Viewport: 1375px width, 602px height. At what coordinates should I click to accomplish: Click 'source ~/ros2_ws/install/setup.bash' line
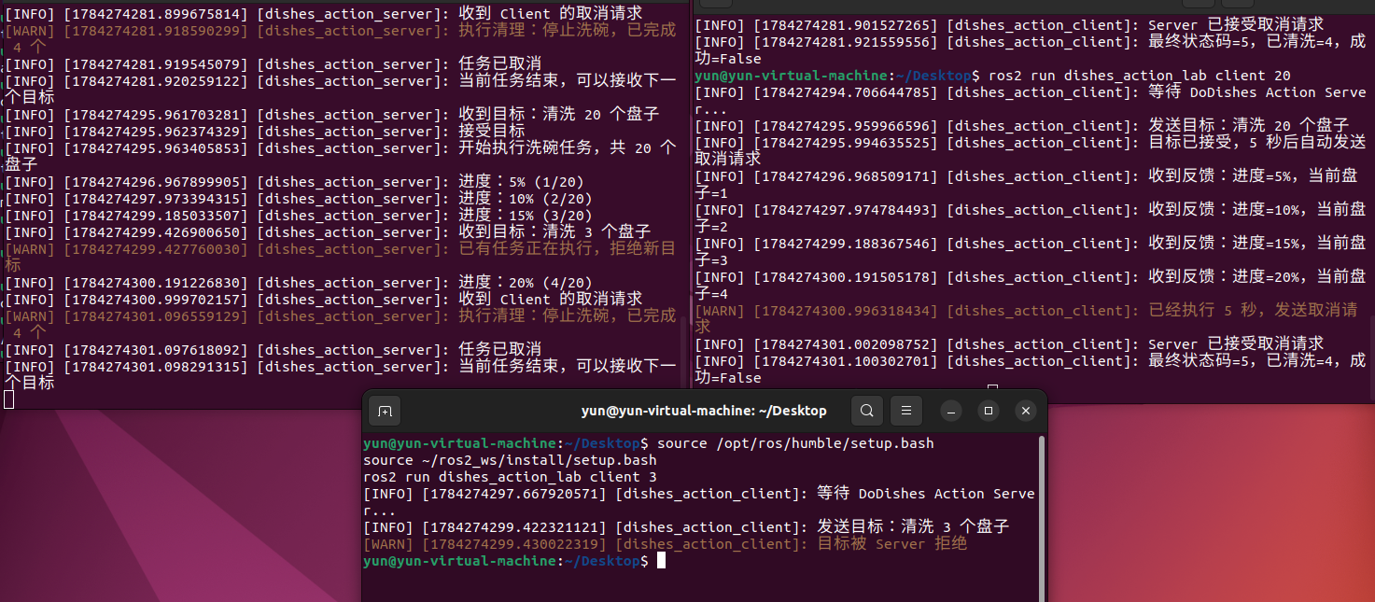tap(510, 460)
